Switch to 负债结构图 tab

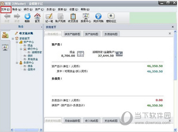tap(111, 34)
